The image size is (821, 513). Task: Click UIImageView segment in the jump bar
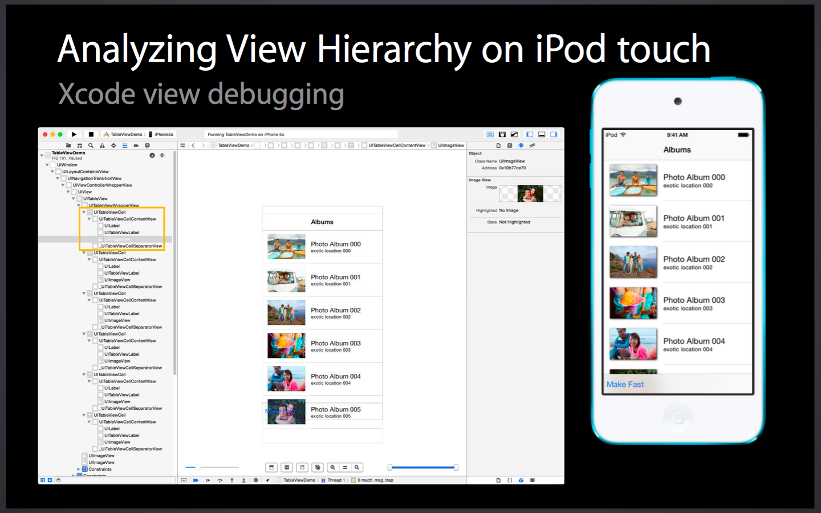448,145
